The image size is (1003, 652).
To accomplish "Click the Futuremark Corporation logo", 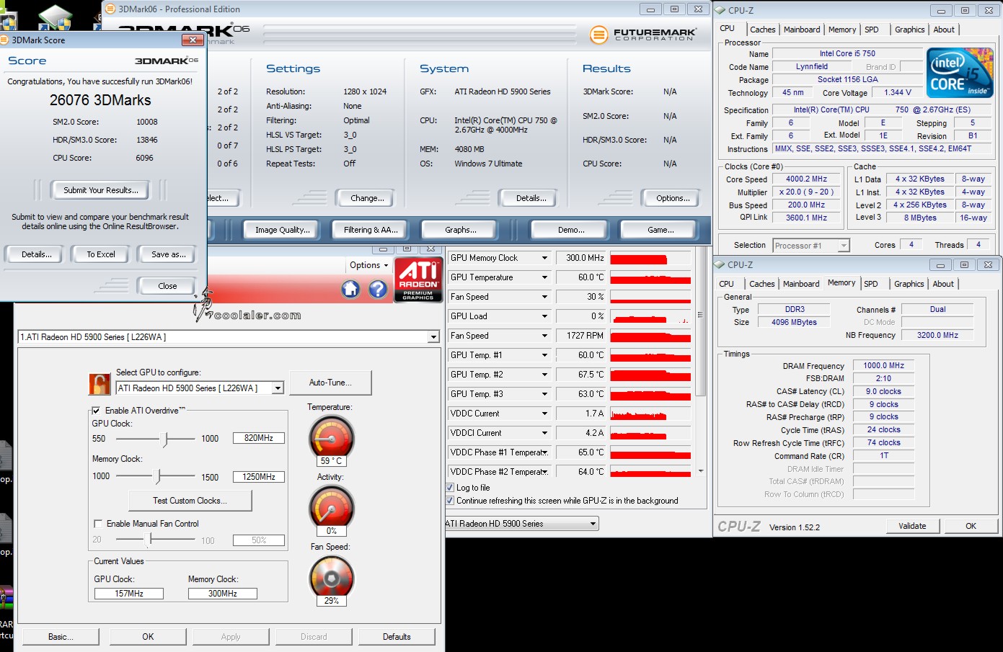I will coord(642,34).
